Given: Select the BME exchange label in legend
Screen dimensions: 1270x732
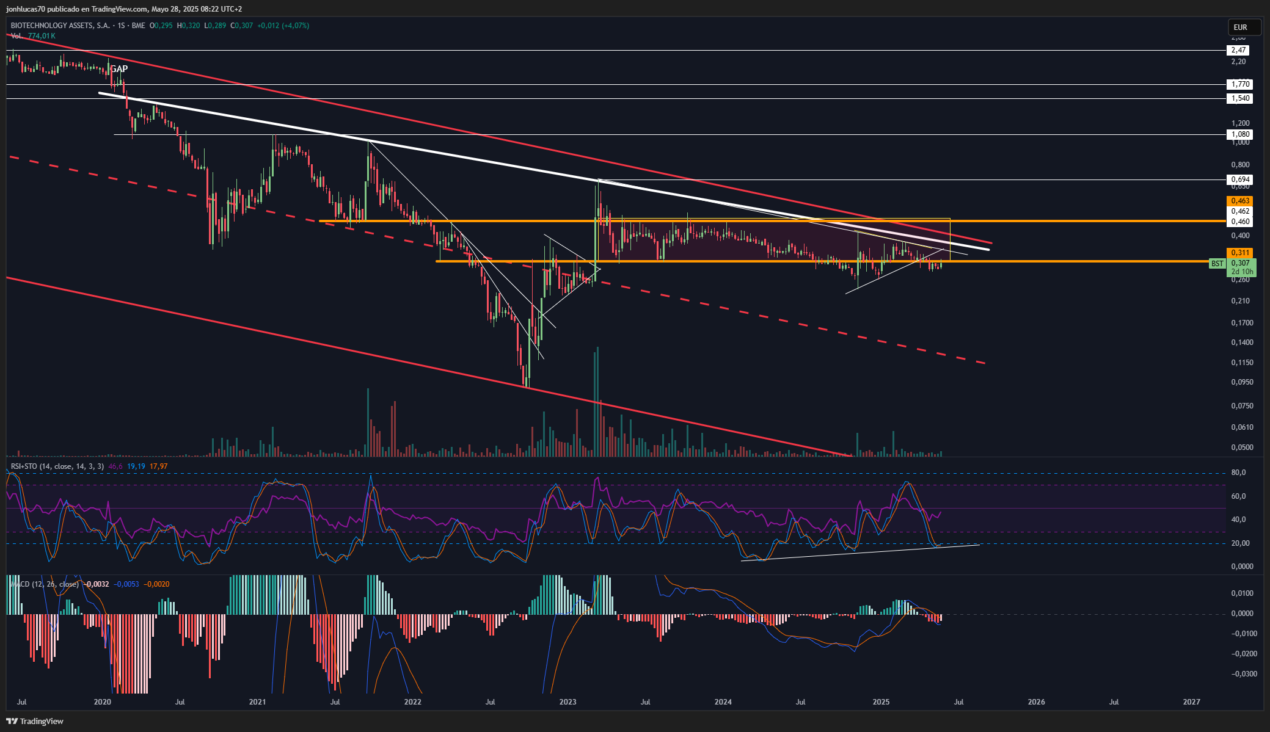Looking at the screenshot, I should [138, 26].
